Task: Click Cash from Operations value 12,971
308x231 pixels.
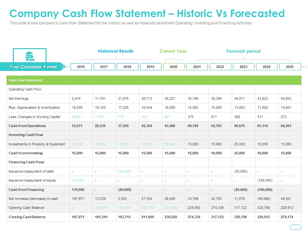Action: (77, 126)
